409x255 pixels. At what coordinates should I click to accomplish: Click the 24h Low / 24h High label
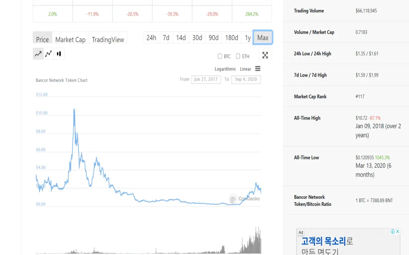pos(313,54)
